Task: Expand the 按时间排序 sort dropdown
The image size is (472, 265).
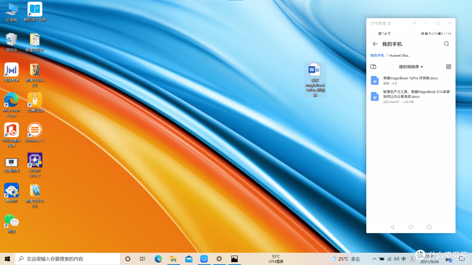Action: click(411, 67)
